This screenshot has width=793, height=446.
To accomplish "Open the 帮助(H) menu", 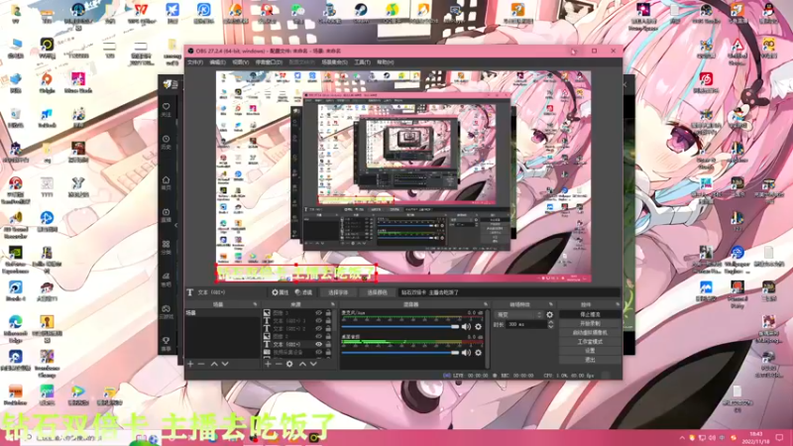I will tap(385, 62).
